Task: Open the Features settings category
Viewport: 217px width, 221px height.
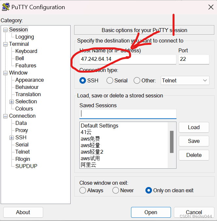Action: 26,65
